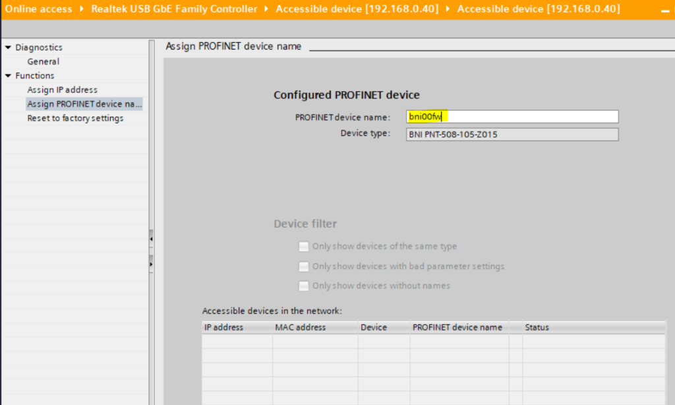
Task: Click the arrow between the two Accessible device breadcrumbs
Action: [x=448, y=9]
